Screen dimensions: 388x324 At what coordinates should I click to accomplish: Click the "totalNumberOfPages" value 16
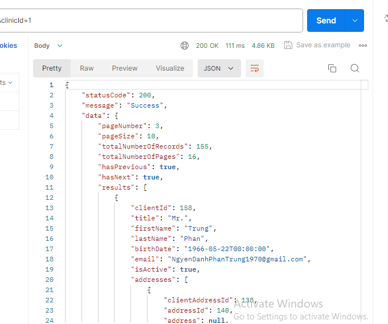click(x=192, y=157)
